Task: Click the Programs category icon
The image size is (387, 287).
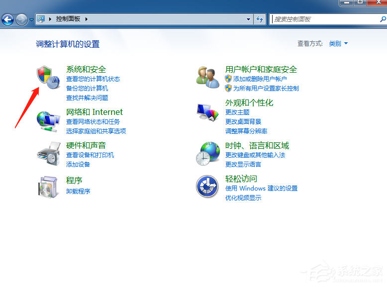Action: coord(48,186)
